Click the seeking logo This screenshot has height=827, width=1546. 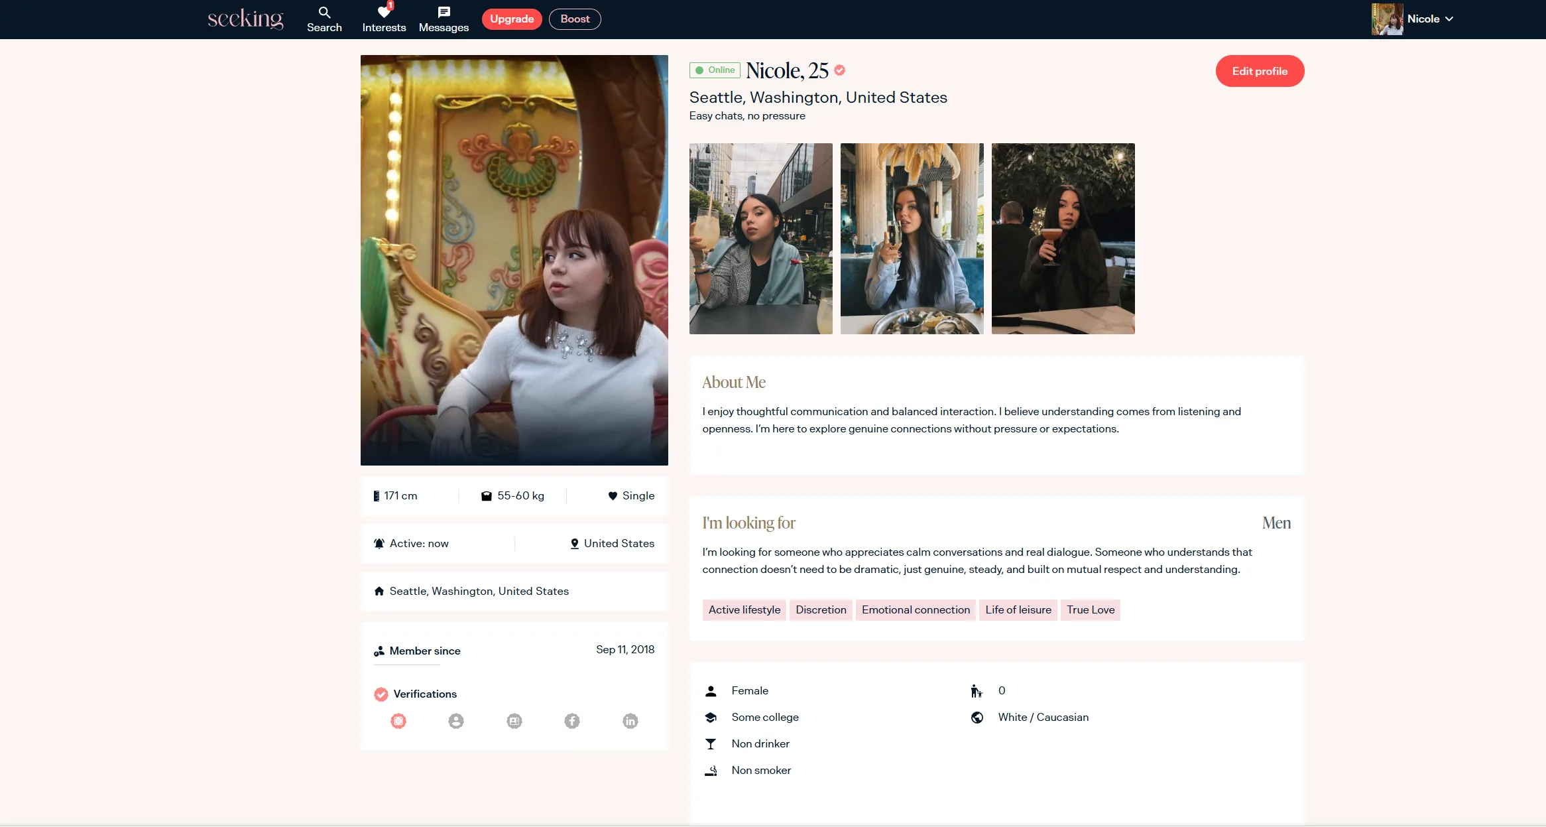245,19
